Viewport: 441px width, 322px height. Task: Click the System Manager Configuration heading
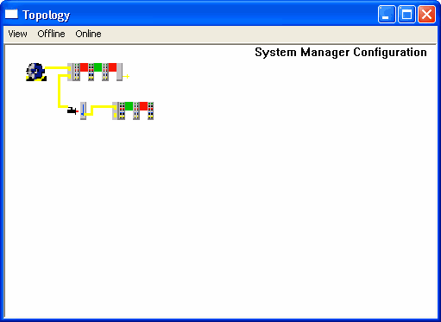click(341, 53)
